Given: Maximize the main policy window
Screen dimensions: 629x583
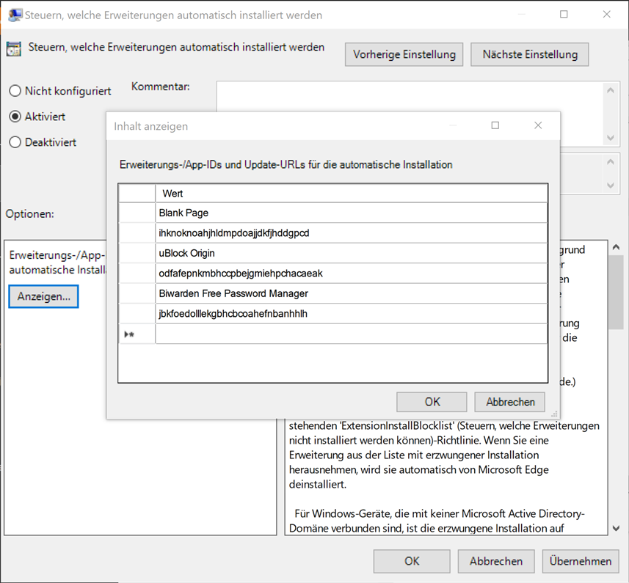Looking at the screenshot, I should point(564,15).
